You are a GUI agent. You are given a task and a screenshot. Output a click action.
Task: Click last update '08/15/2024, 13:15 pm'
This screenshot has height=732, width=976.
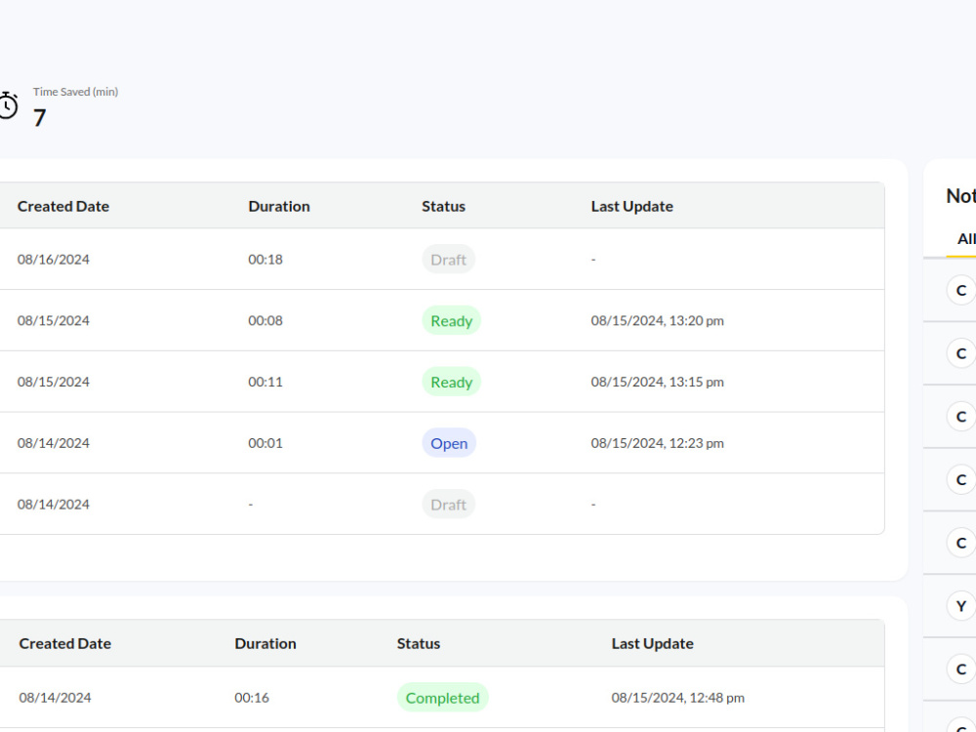click(657, 382)
